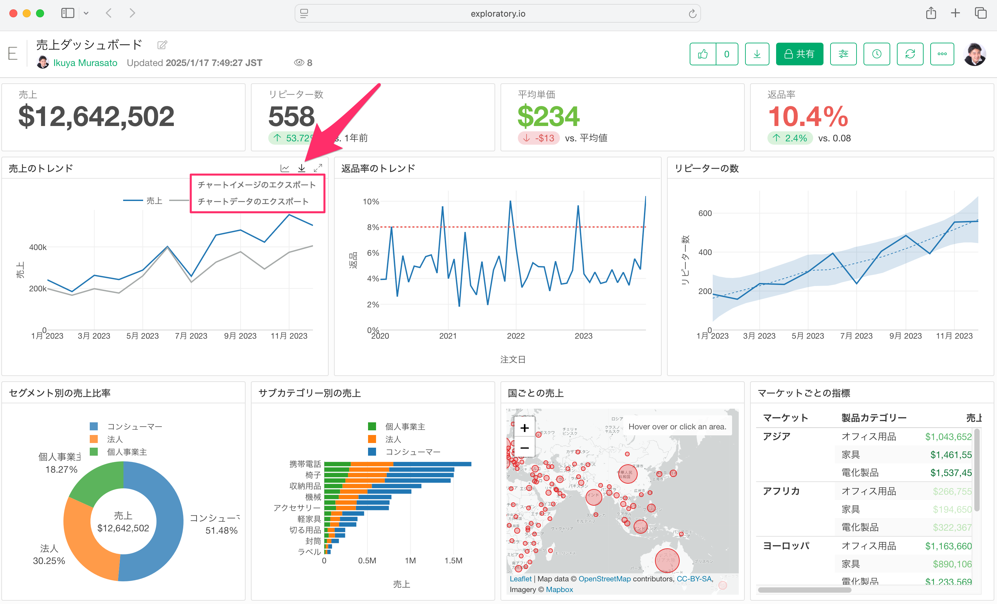Image resolution: width=997 pixels, height=604 pixels.
Task: Open Ikuya Murasato author link
Action: point(85,63)
